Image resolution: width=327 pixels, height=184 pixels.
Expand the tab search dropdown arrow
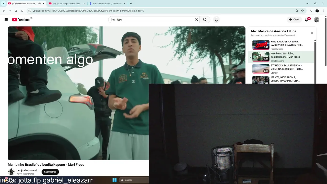click(x=3, y=4)
